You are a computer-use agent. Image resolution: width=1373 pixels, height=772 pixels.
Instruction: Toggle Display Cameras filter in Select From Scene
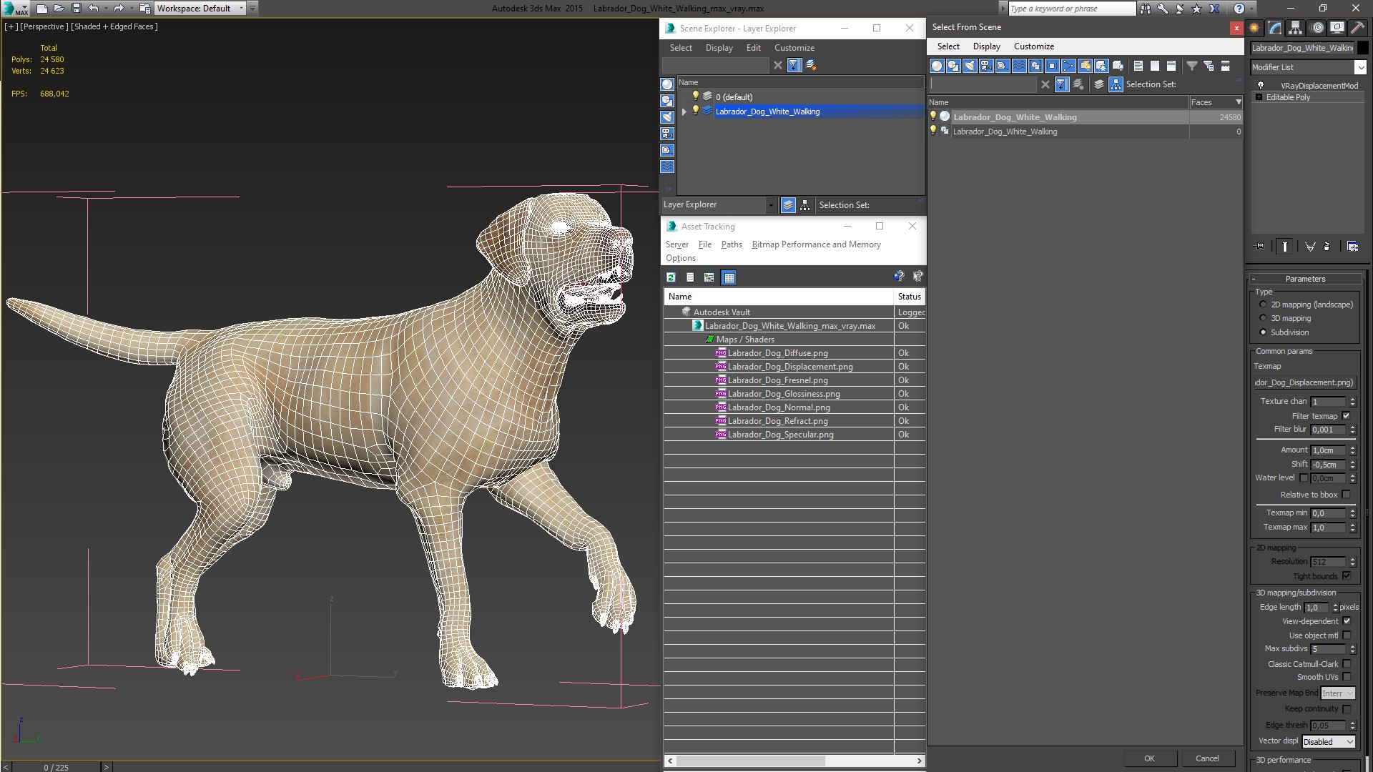(986, 66)
